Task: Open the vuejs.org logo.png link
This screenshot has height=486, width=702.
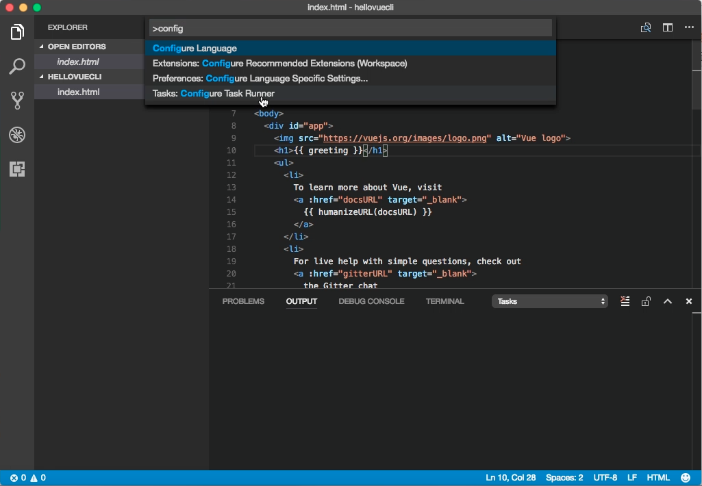Action: (405, 138)
